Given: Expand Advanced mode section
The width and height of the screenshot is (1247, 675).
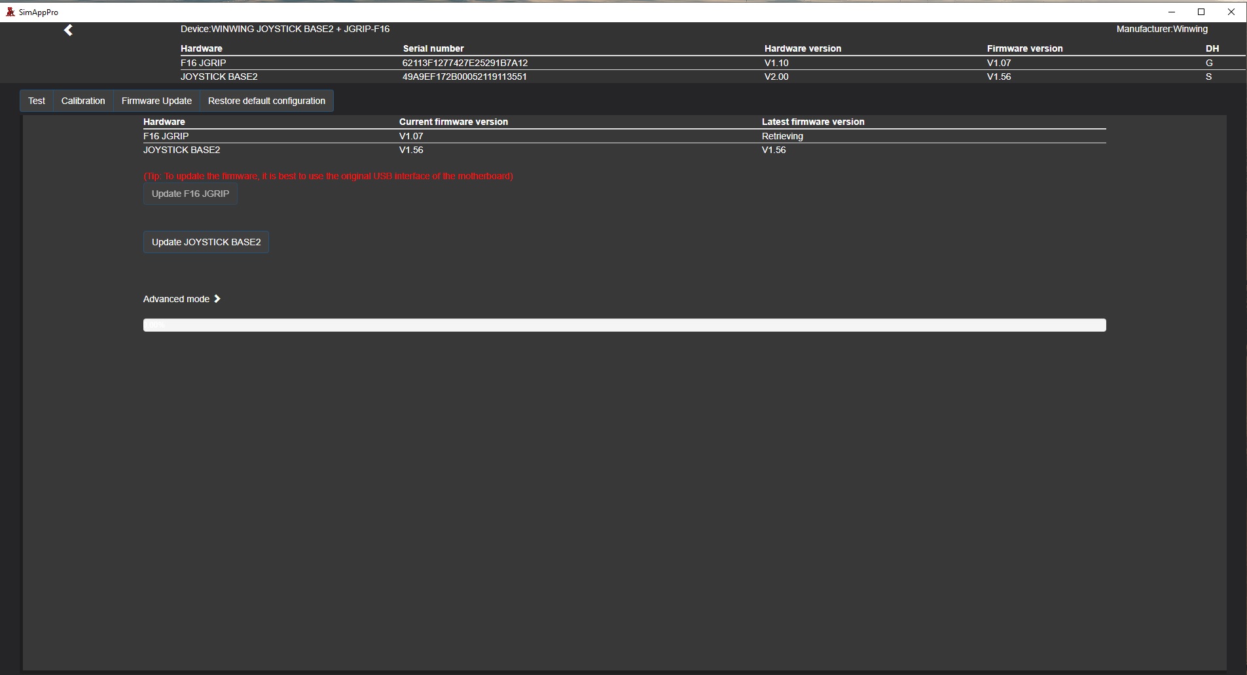Looking at the screenshot, I should coord(182,299).
